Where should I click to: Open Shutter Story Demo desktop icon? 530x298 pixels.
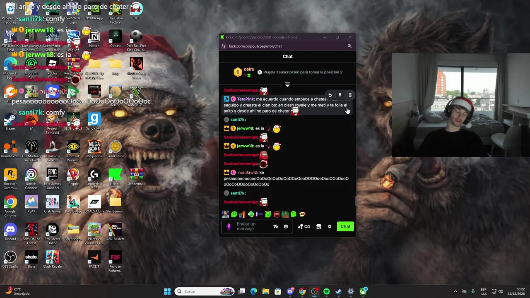(x=136, y=68)
